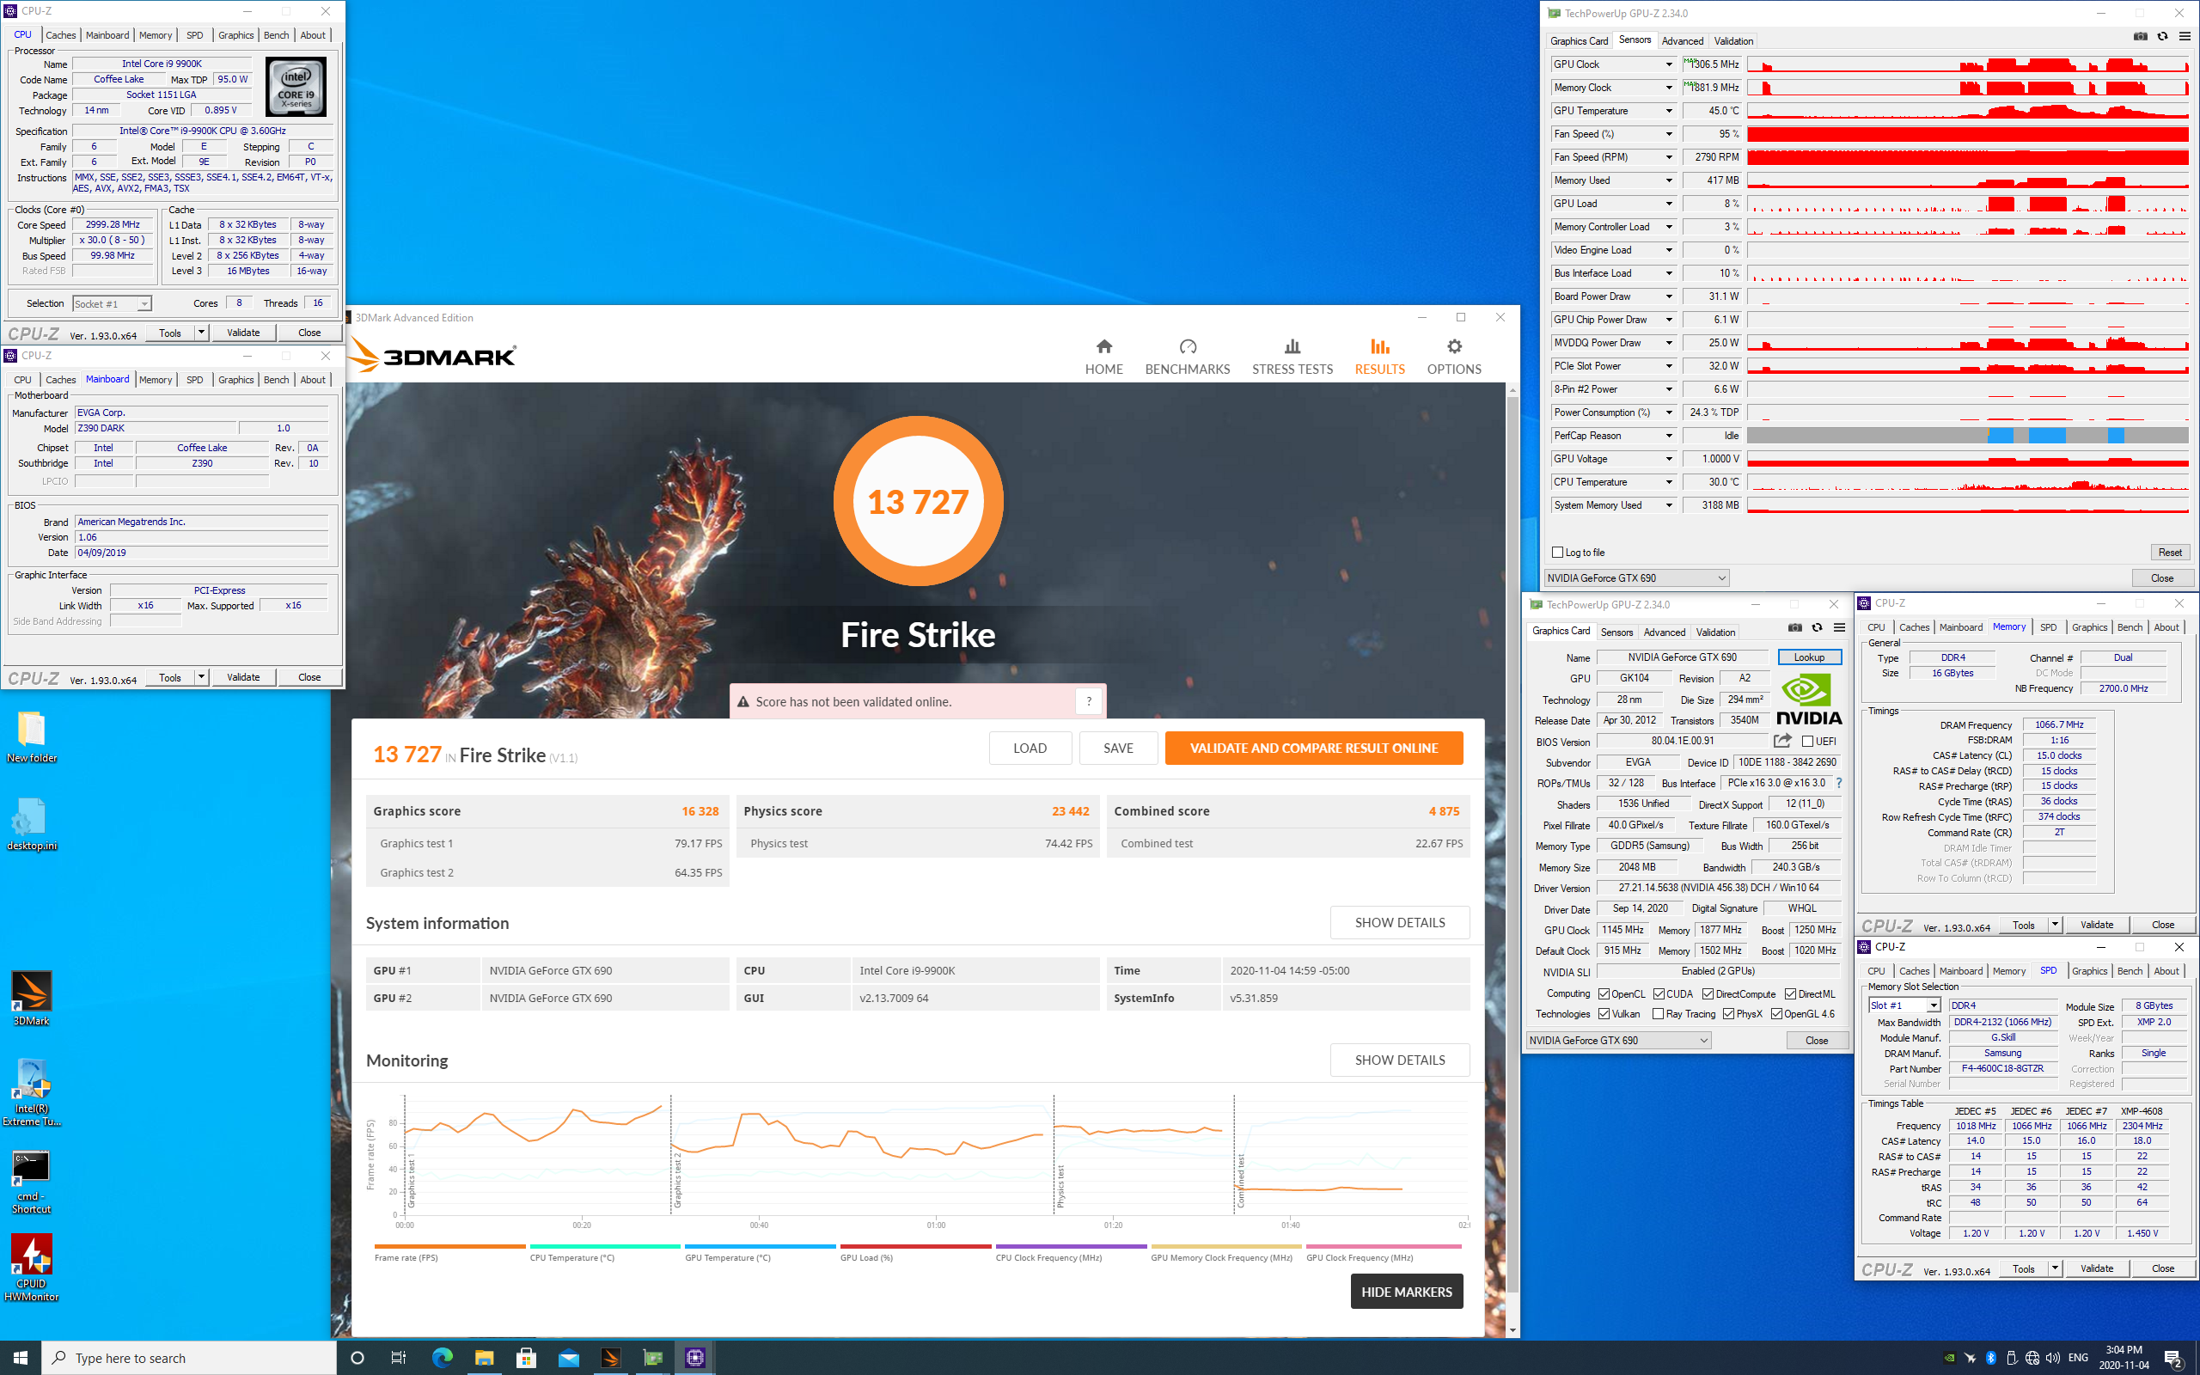
Task: Show details for System information
Action: pyautogui.click(x=1399, y=922)
